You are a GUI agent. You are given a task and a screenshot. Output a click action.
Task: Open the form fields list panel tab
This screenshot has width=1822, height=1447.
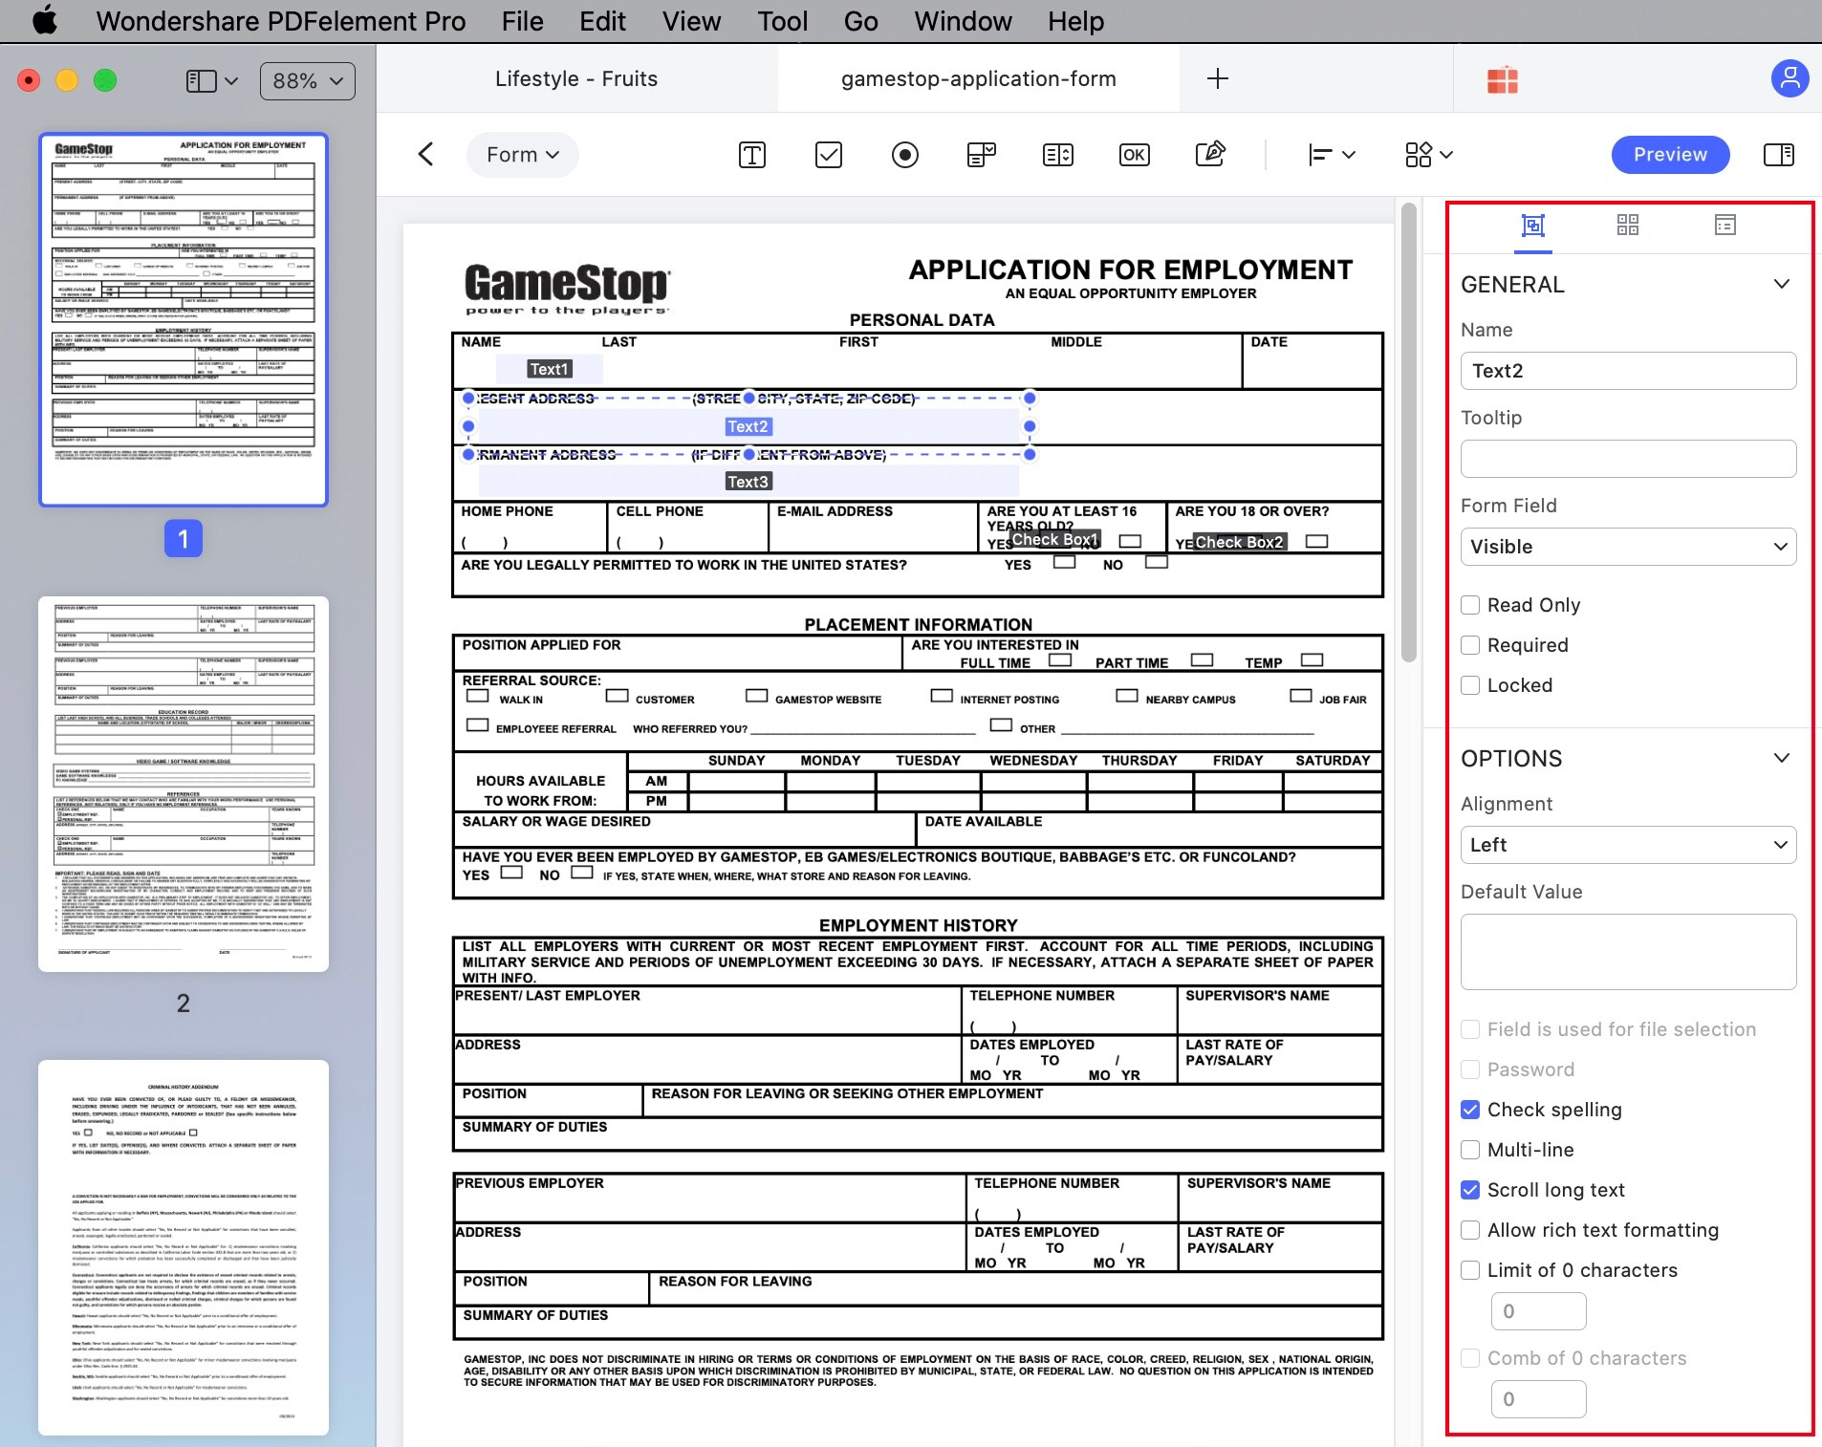pos(1724,225)
